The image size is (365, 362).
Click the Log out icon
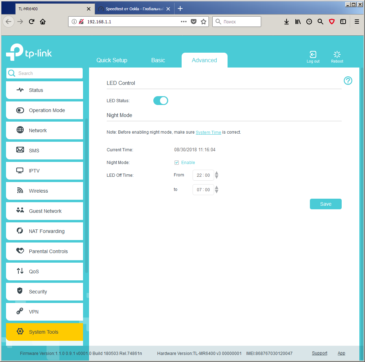pos(313,54)
